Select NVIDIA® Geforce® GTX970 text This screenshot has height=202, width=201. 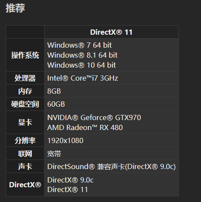coord(94,117)
